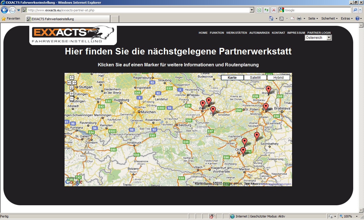Viewport: 364px width, 220px height.
Task: Go back with the browser Back arrow
Action: pos(4,10)
